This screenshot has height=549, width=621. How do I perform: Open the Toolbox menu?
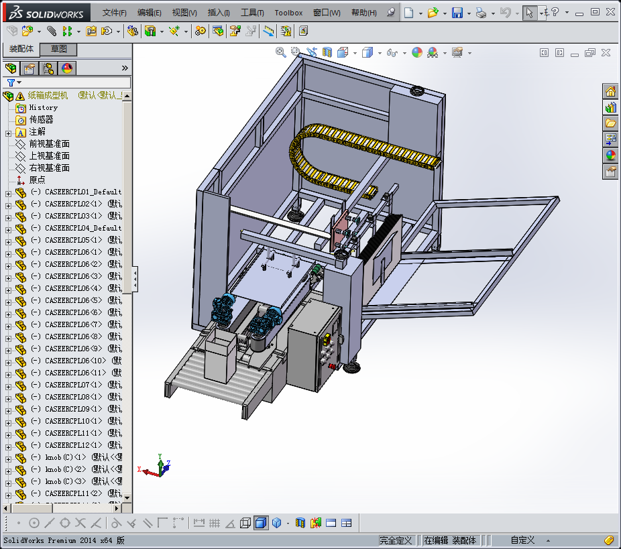pos(288,13)
